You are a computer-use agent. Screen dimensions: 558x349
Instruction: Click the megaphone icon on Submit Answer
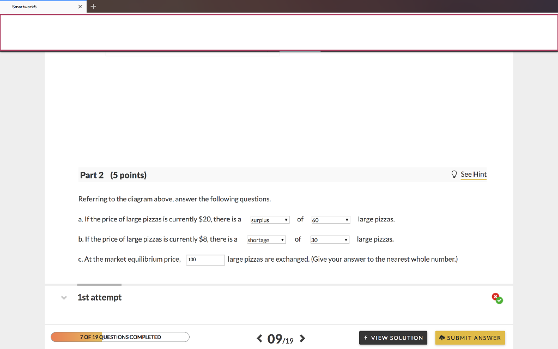click(x=441, y=338)
